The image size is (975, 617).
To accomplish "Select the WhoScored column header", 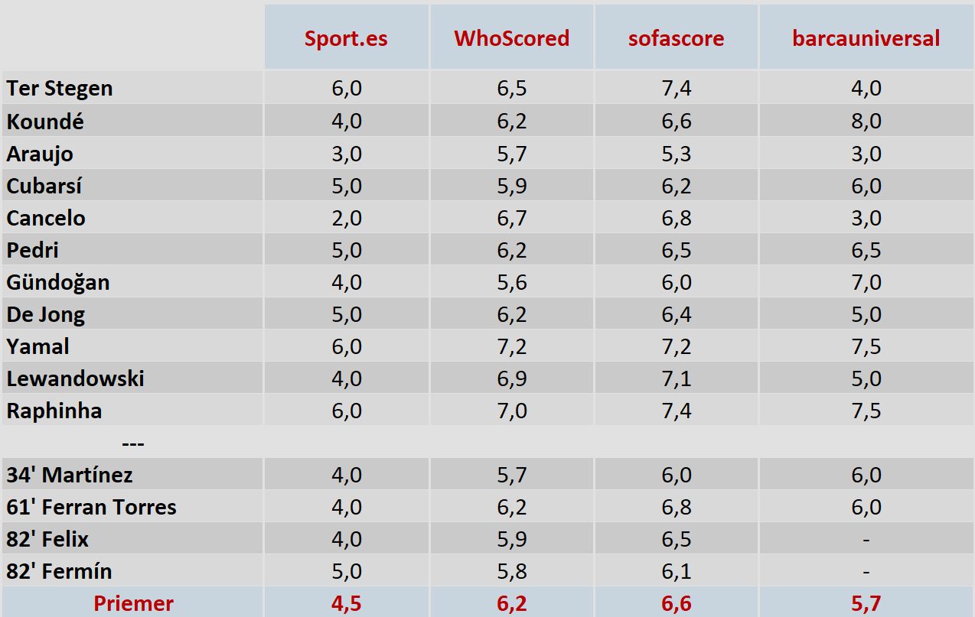I will [x=511, y=39].
